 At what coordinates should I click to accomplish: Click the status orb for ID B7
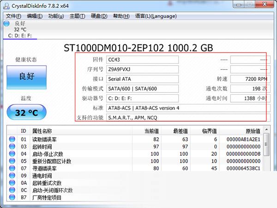point(12,197)
